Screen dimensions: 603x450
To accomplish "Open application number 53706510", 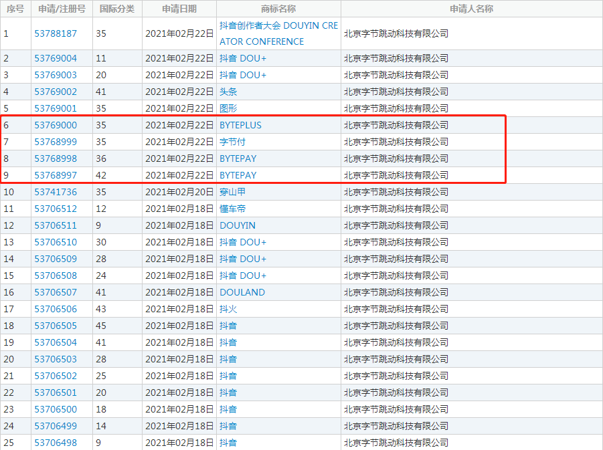I will [56, 242].
